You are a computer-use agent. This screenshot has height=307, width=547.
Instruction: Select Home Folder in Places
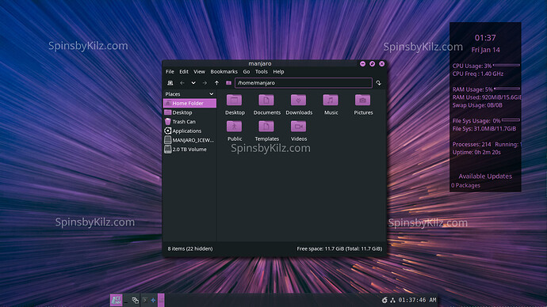pyautogui.click(x=189, y=103)
